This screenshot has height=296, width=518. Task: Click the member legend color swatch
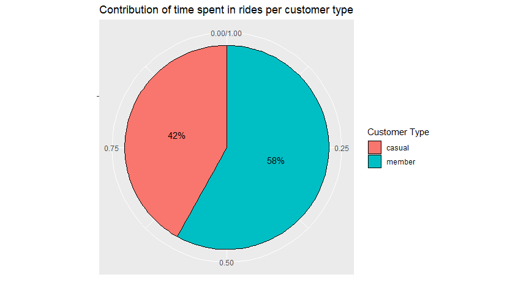375,161
